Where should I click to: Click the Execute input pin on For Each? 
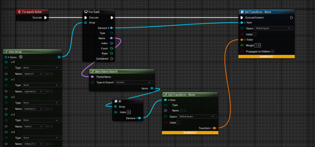click(86, 18)
